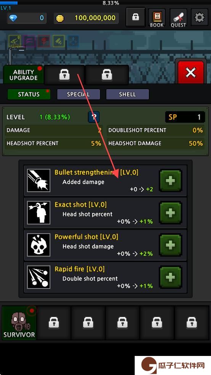
Task: Tap the blue question mark help icon
Action: click(94, 117)
